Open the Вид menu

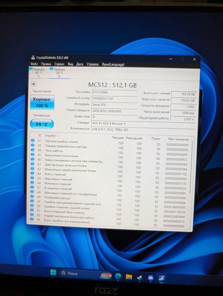pos(70,64)
